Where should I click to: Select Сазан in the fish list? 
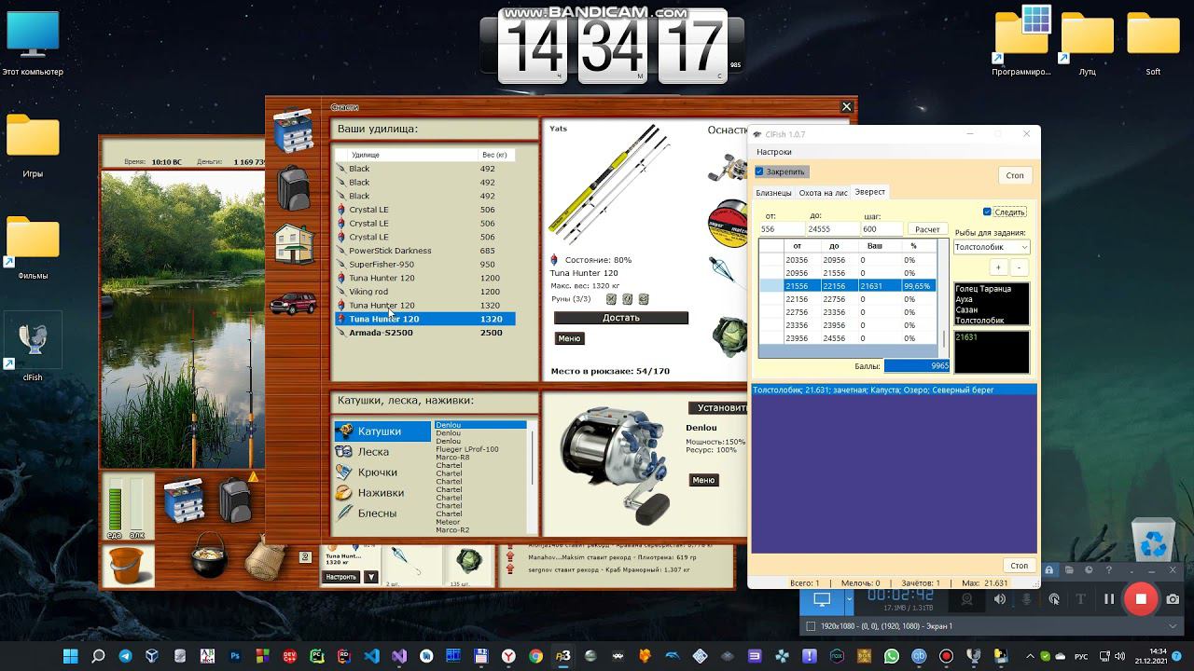(x=991, y=309)
